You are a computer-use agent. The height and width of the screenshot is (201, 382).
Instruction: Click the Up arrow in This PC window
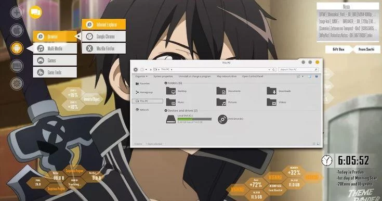(x=151, y=70)
